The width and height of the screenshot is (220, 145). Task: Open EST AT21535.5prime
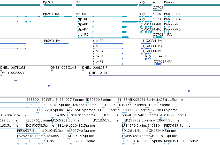coord(81,136)
